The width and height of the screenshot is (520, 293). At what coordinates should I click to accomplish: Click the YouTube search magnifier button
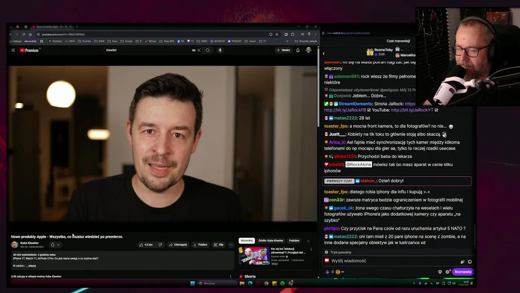pyautogui.click(x=208, y=50)
